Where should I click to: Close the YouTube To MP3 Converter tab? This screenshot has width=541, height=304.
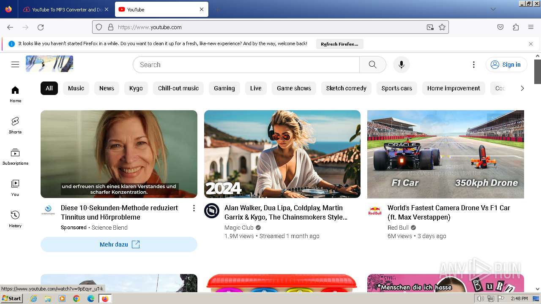click(107, 9)
